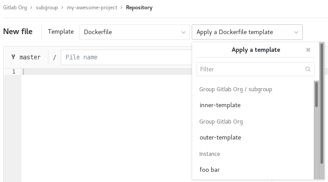Close the Apply a template popup

(308, 50)
